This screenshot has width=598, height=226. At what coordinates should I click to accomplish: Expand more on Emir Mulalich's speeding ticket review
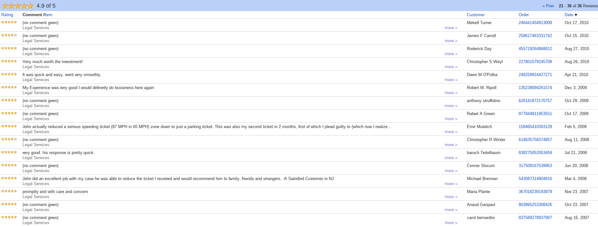click(x=451, y=132)
